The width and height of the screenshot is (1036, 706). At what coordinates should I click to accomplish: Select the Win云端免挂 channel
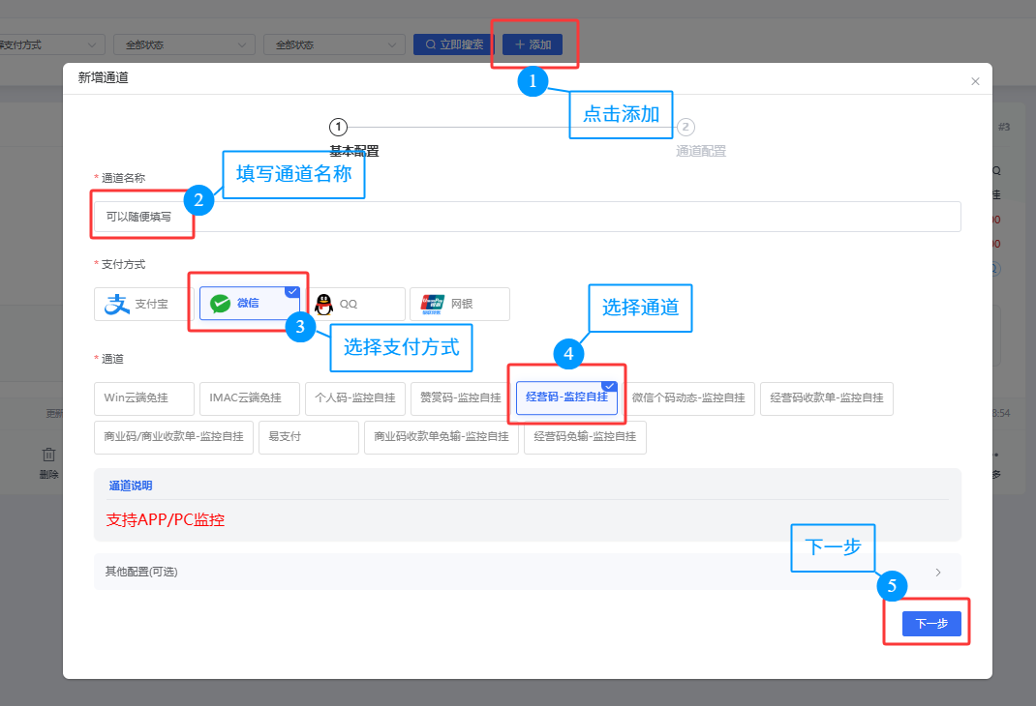[144, 397]
